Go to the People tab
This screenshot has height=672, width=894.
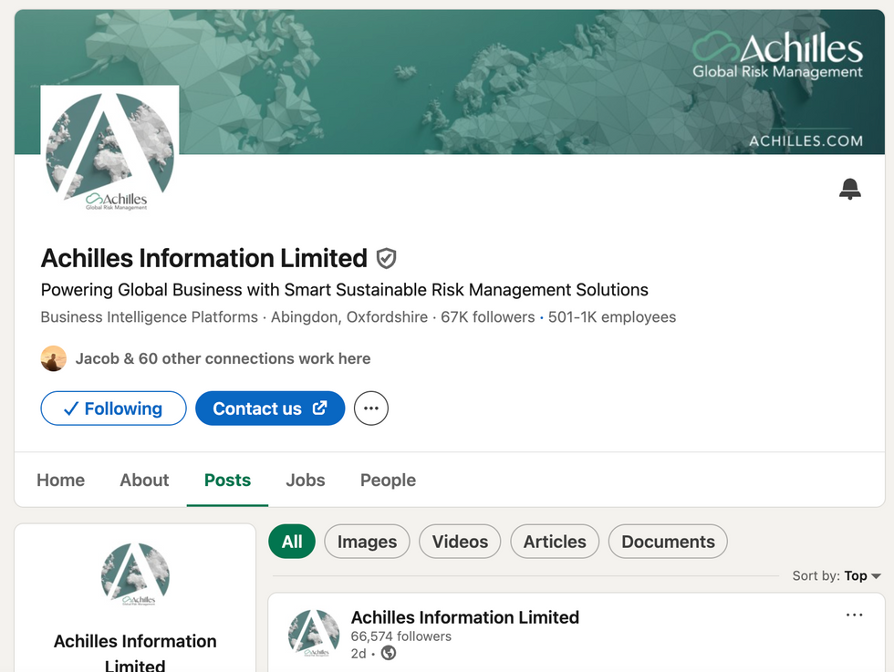click(388, 480)
